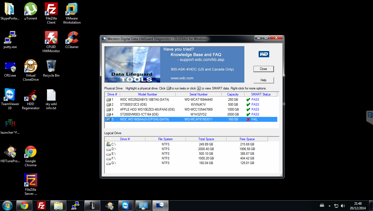Open the Windows Start menu
Screen dimensions: 373x211
(7, 206)
